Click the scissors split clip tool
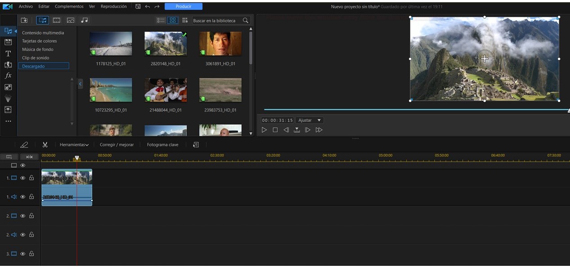This screenshot has height=269, width=570. 45,144
